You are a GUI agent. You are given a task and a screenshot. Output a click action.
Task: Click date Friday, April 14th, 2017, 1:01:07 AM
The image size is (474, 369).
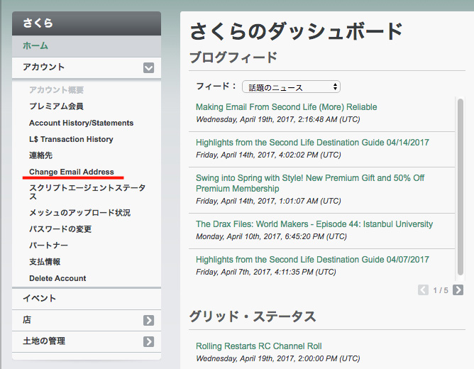pos(268,201)
